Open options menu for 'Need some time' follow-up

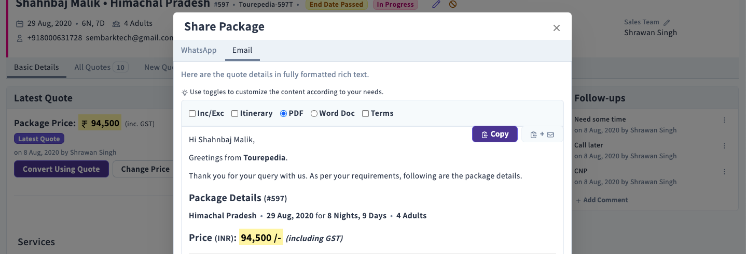725,119
